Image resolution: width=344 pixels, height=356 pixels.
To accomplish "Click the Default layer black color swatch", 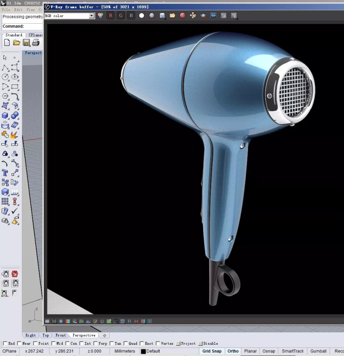I will tap(143, 351).
